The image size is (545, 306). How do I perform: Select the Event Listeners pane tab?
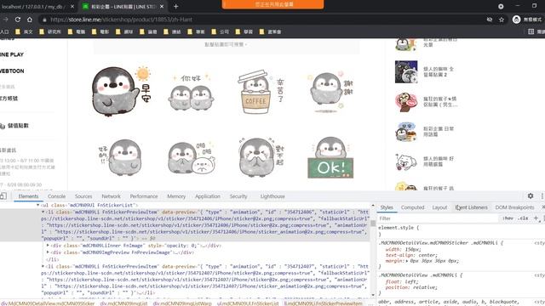point(471,207)
